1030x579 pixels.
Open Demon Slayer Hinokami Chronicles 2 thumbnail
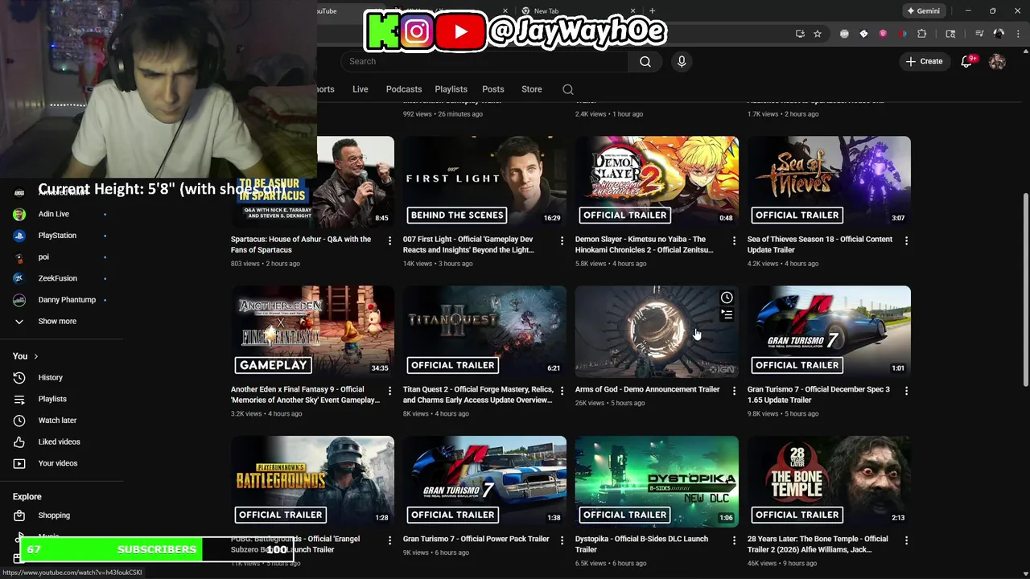[657, 182]
